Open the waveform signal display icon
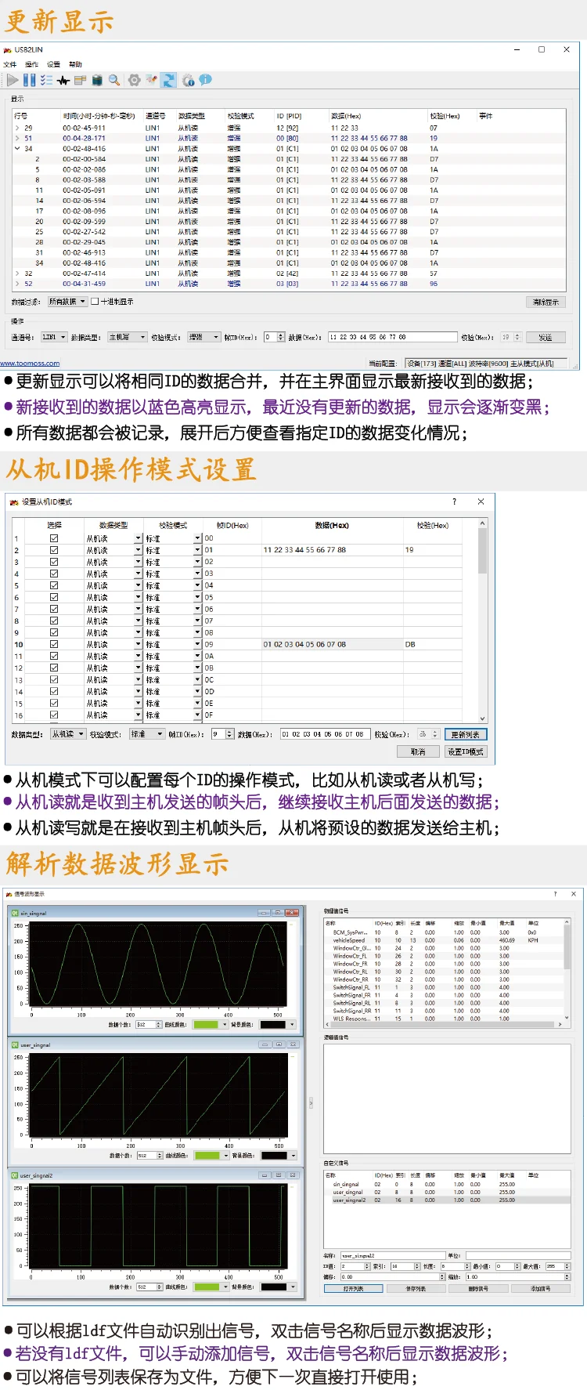The height and width of the screenshot is (1390, 587). tap(63, 80)
